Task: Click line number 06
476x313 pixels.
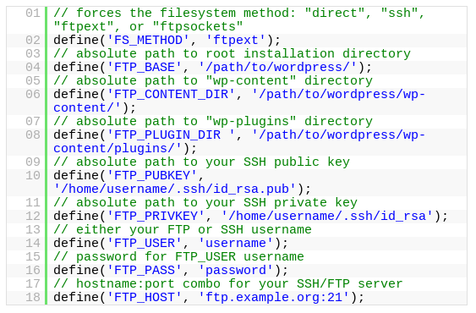Action: (33, 95)
